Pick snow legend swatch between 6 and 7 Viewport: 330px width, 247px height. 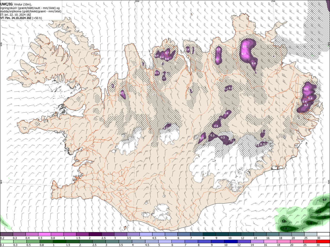[x=184, y=234]
